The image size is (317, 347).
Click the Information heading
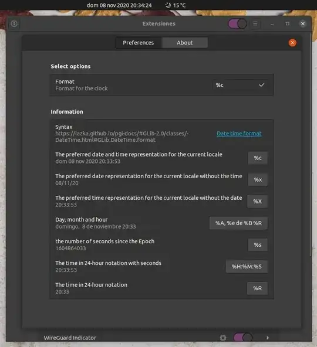[x=67, y=112]
